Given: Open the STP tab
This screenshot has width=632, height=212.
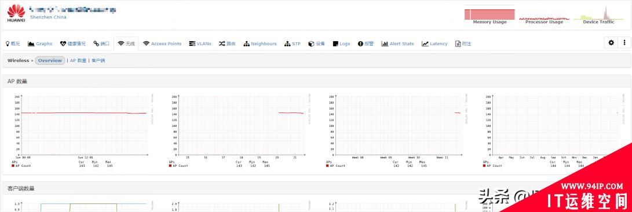Looking at the screenshot, I should point(293,43).
